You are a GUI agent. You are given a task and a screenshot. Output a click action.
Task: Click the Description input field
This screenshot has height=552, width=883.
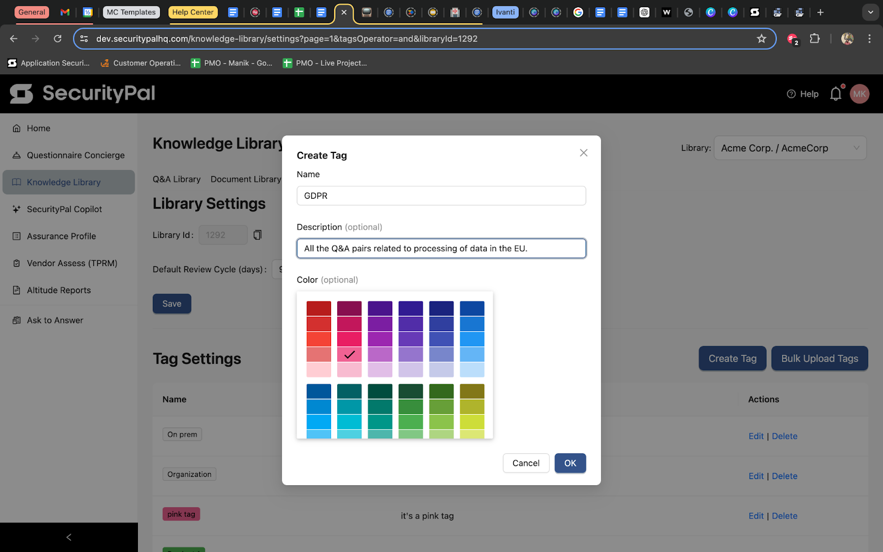pos(441,248)
